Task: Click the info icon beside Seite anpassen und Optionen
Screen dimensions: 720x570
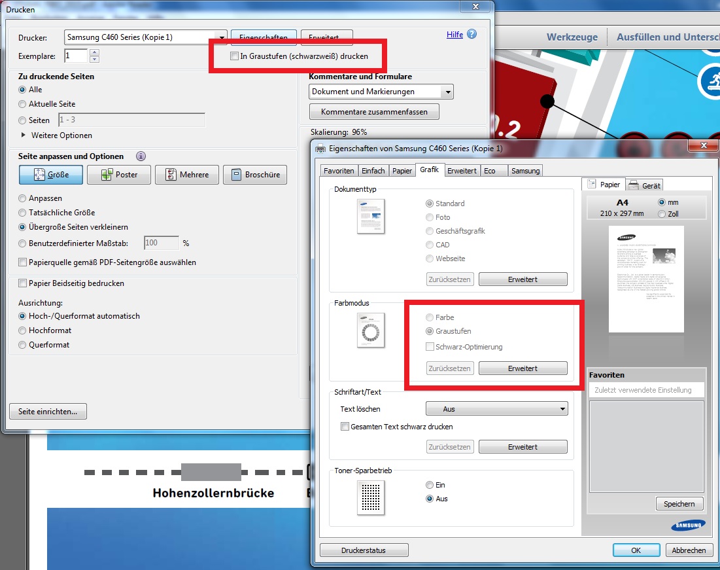Action: pyautogui.click(x=141, y=156)
